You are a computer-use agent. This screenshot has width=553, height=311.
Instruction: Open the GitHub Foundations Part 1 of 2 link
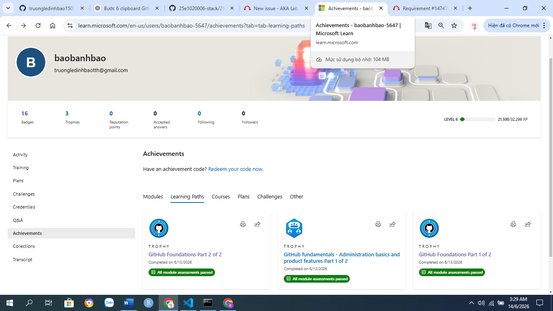point(455,254)
